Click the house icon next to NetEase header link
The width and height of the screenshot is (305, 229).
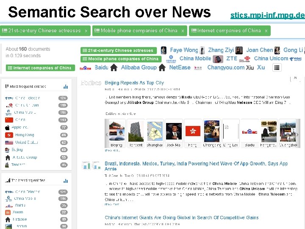(x=162, y=67)
